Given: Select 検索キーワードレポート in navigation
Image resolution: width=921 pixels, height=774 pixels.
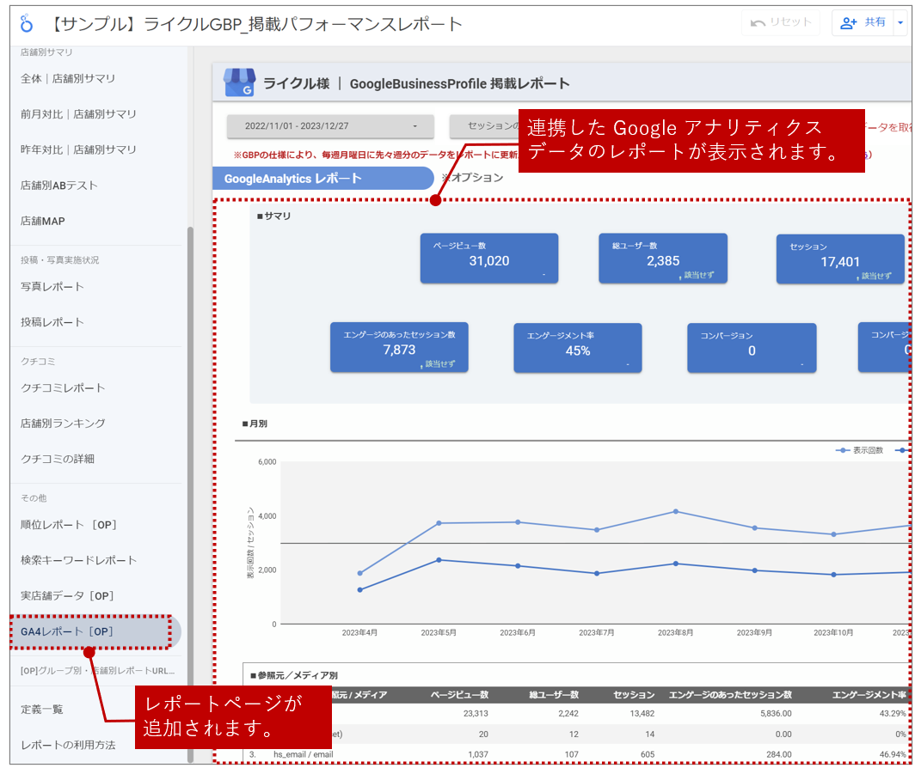Looking at the screenshot, I should pos(79,560).
